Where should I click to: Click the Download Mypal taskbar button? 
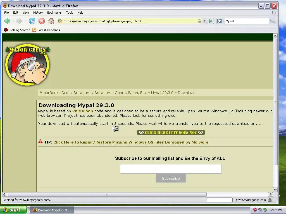click(x=52, y=210)
